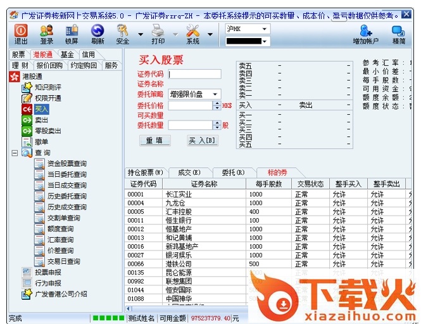421x324 pixels.
Task: Open 权限开通 in the sidebar tree
Action: tap(47, 98)
